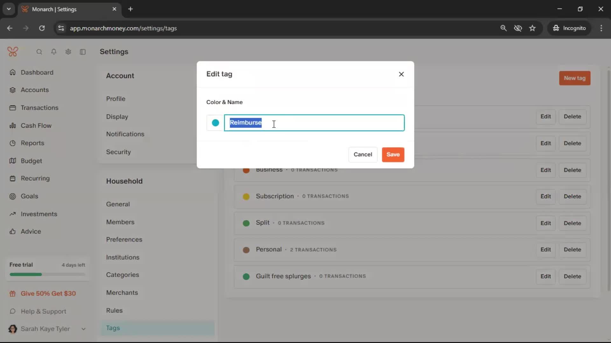Go to Categories settings section
611x343 pixels.
click(123, 275)
